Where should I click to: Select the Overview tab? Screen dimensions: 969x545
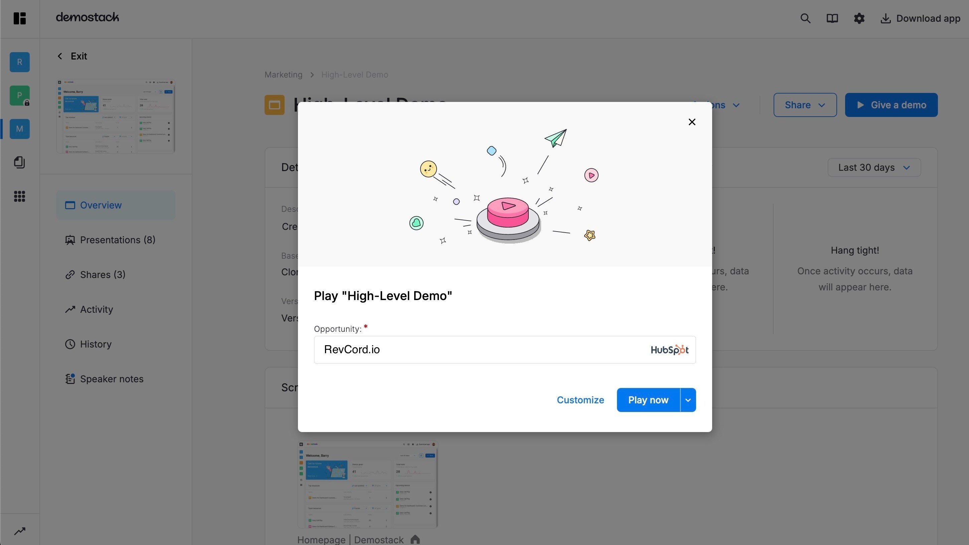(116, 205)
